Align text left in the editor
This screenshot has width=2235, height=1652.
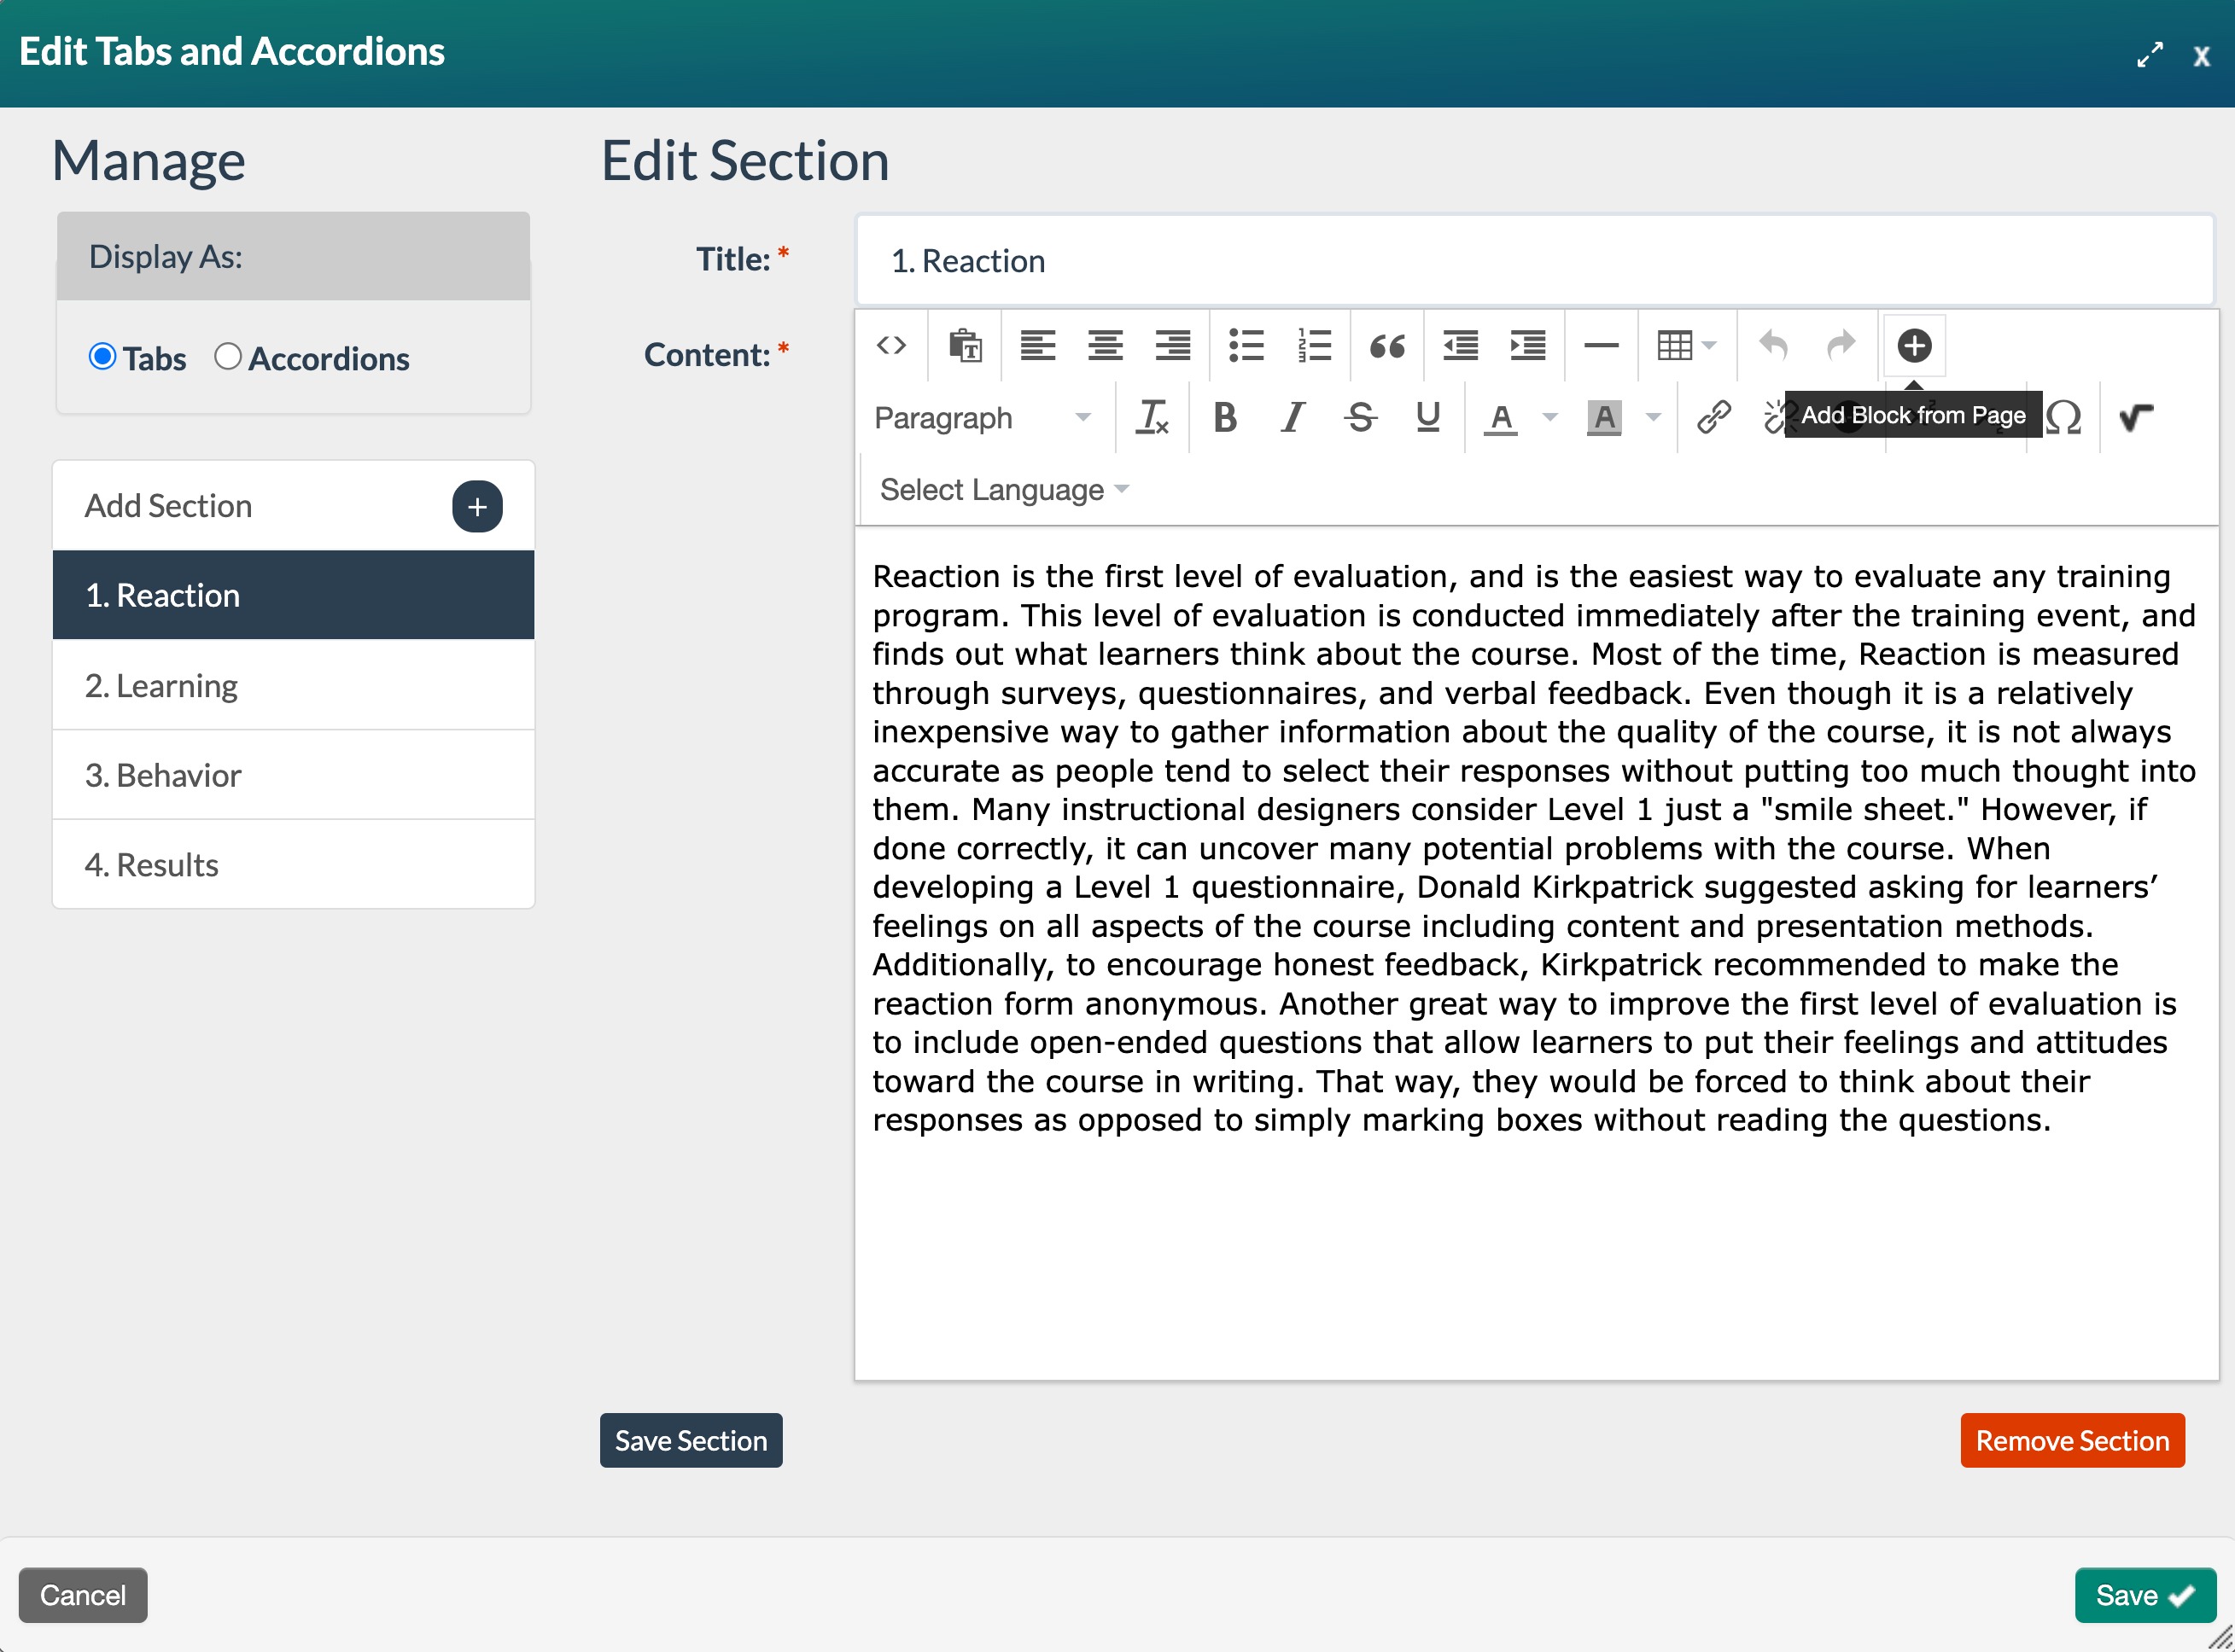[1037, 346]
